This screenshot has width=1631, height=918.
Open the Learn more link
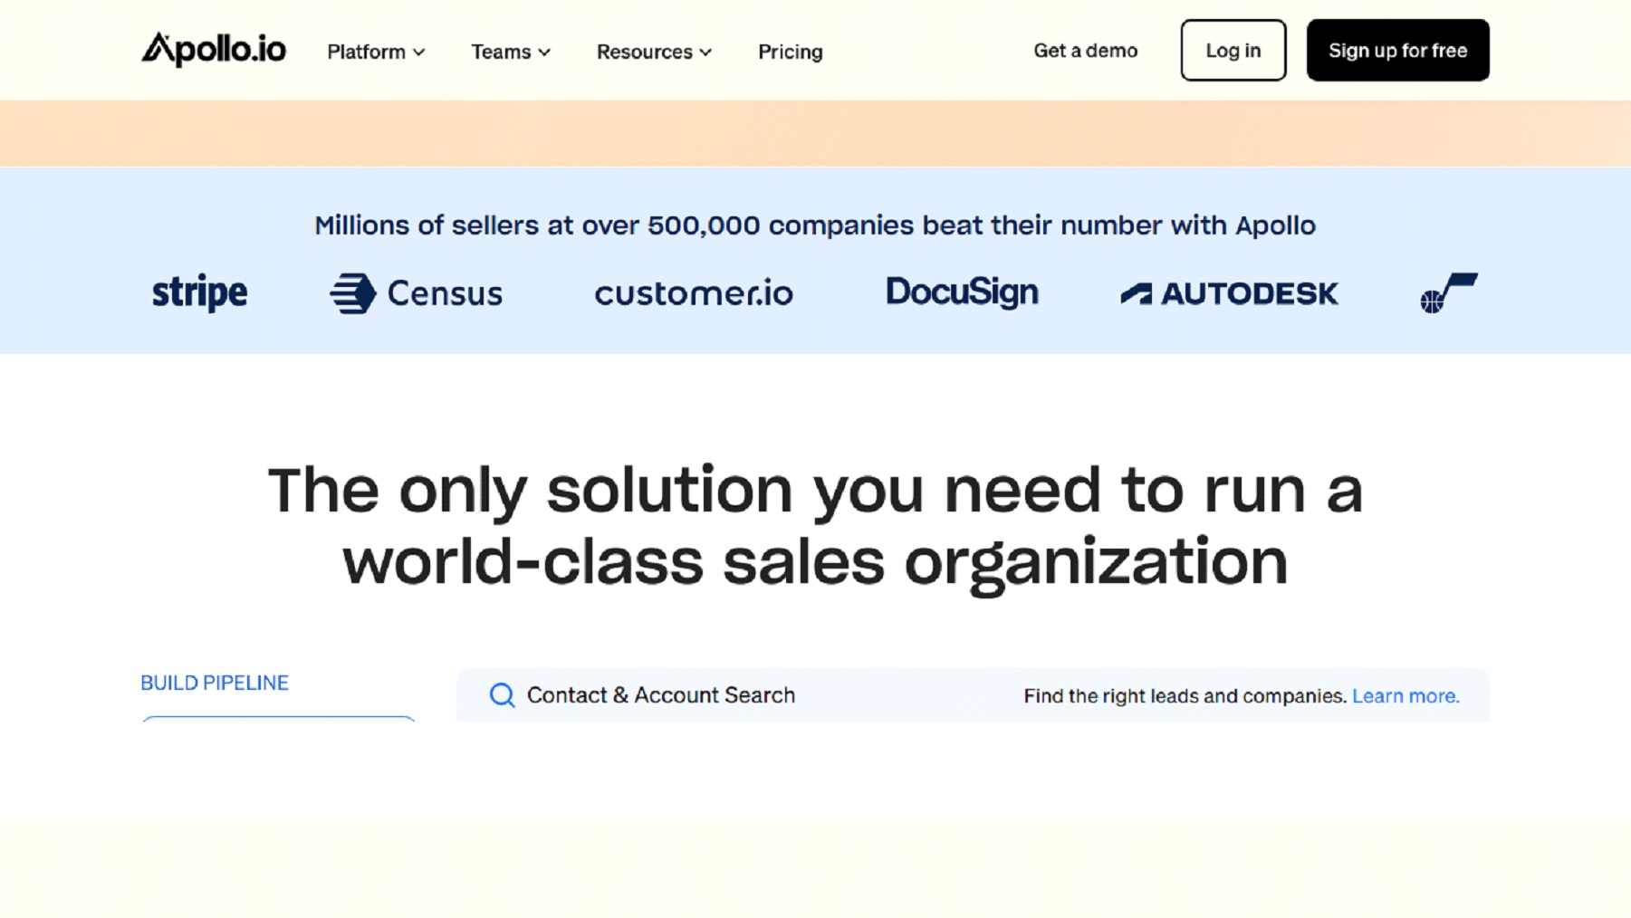(1405, 695)
